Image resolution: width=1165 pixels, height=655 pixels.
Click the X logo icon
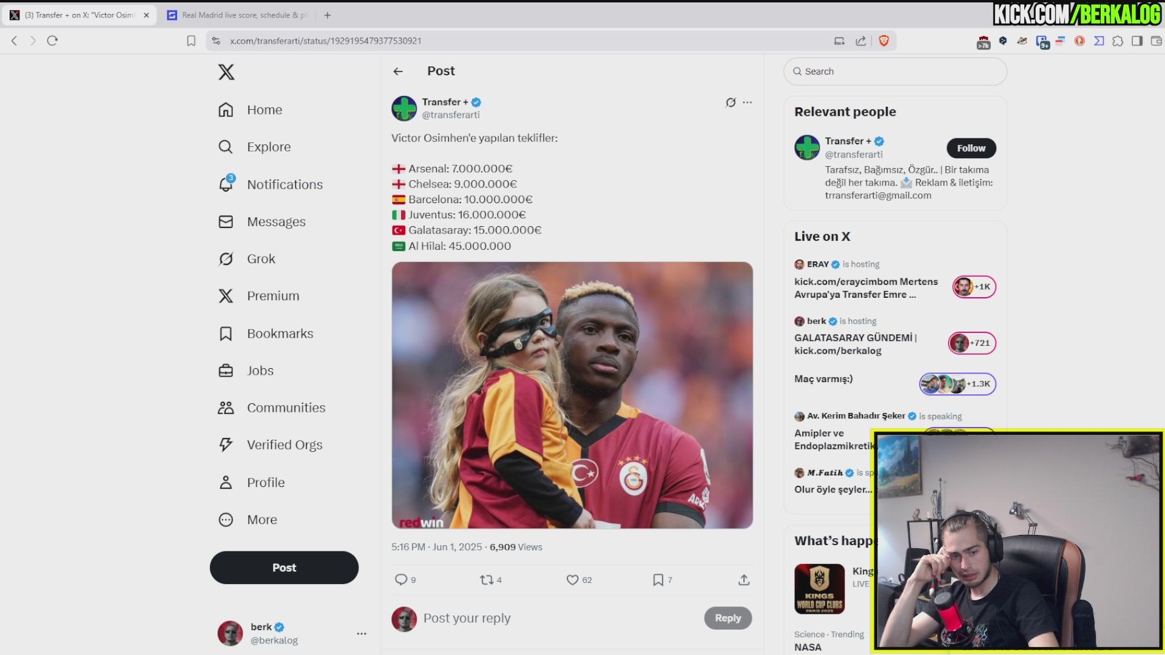click(226, 72)
